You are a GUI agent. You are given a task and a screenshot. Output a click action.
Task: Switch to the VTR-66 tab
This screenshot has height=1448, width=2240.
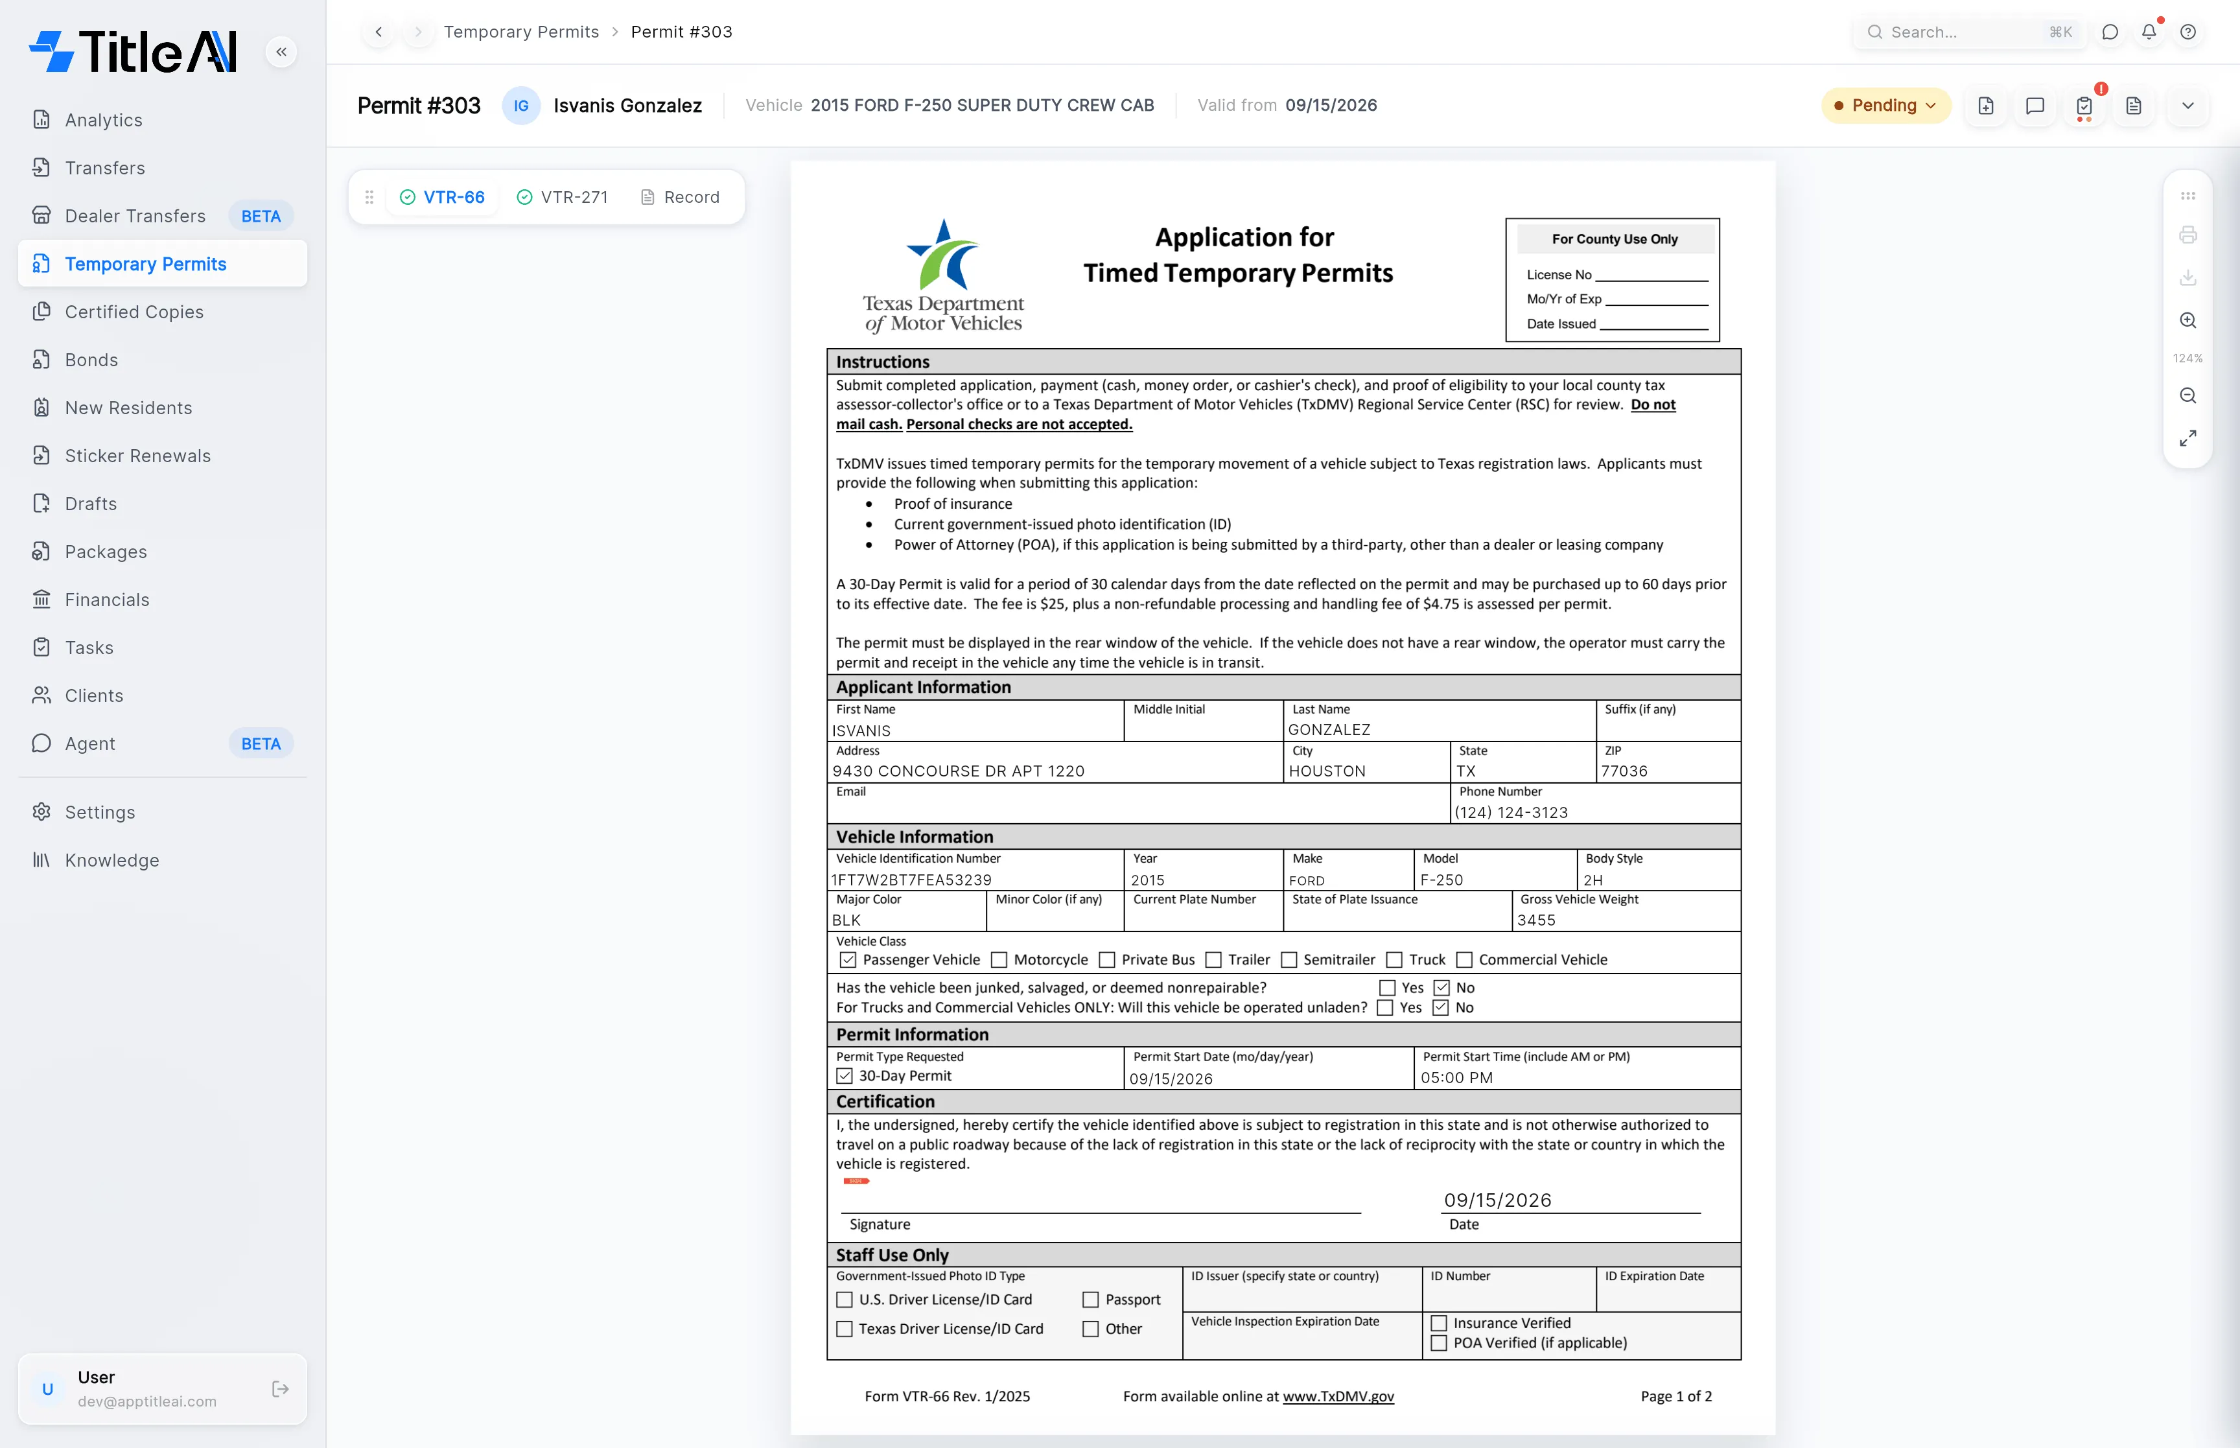point(442,198)
